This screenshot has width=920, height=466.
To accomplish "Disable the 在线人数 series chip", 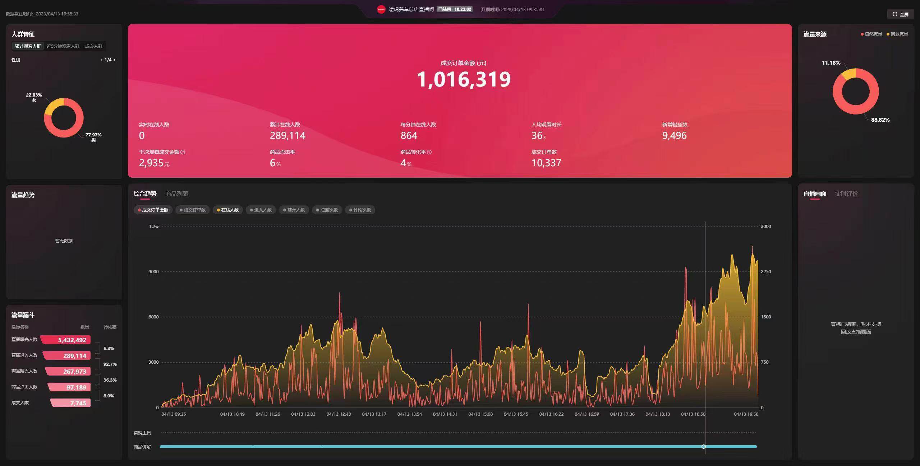I will (x=228, y=210).
